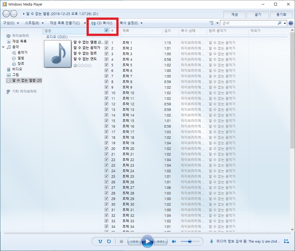Screen dimensions: 295x251
Task: Uncheck the checkbox for 트랙 15
Action: (x=107, y=121)
